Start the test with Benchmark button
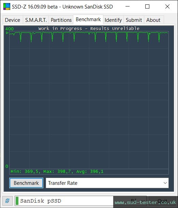Image resolution: width=178 pixels, height=208 pixels. (26, 183)
